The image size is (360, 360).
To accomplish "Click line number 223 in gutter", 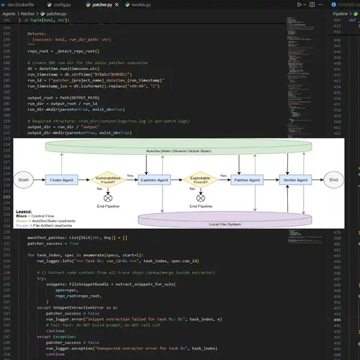I will [x=6, y=197].
